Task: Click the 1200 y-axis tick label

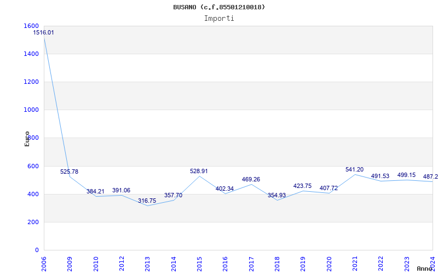Action: tap(32, 82)
